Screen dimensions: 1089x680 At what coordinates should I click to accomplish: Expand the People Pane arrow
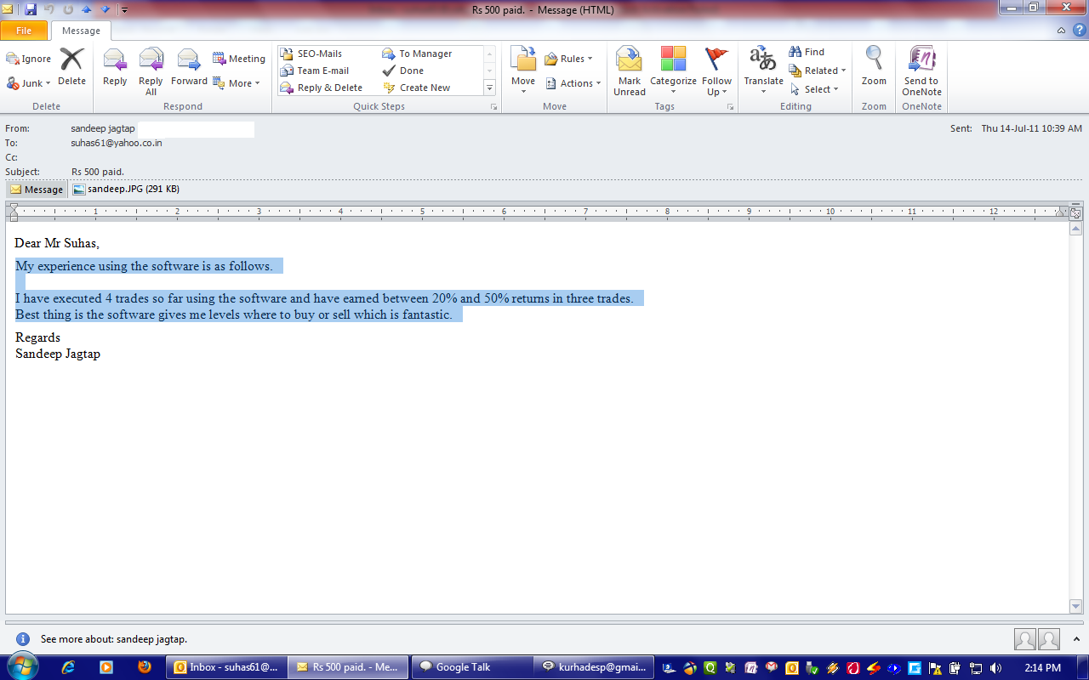(1076, 638)
